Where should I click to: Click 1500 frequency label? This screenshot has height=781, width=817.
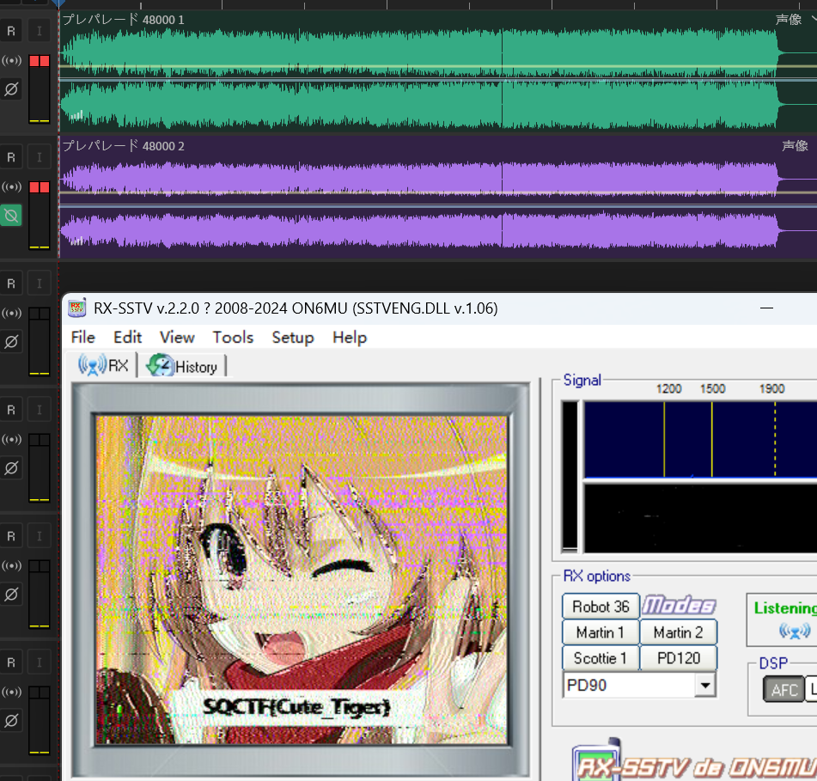[x=712, y=388]
